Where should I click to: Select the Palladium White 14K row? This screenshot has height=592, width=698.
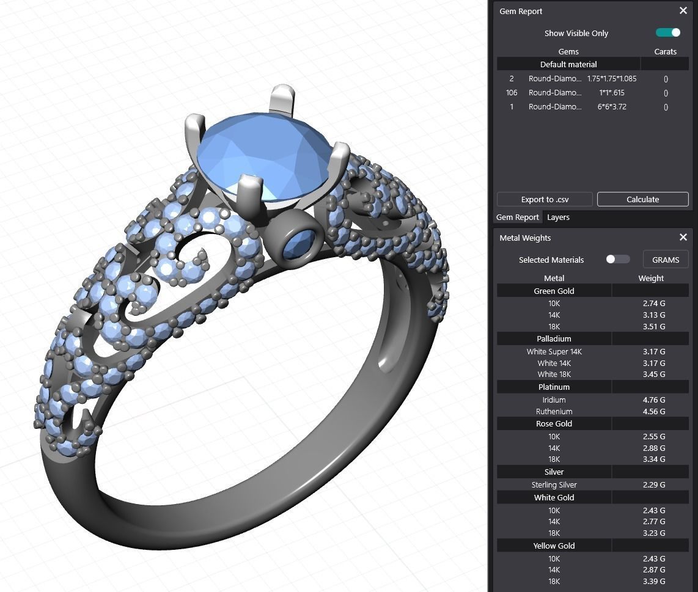pos(592,364)
